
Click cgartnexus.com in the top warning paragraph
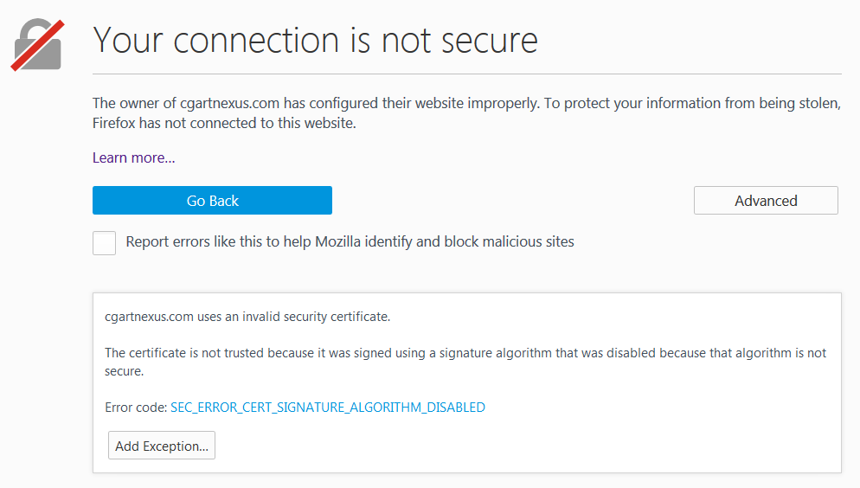(x=228, y=104)
